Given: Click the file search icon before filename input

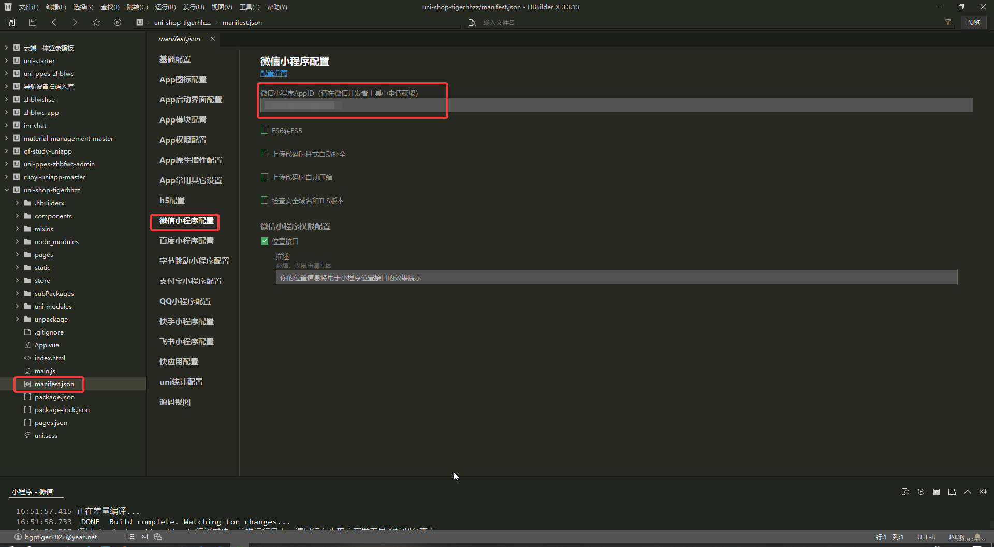Looking at the screenshot, I should [x=472, y=22].
